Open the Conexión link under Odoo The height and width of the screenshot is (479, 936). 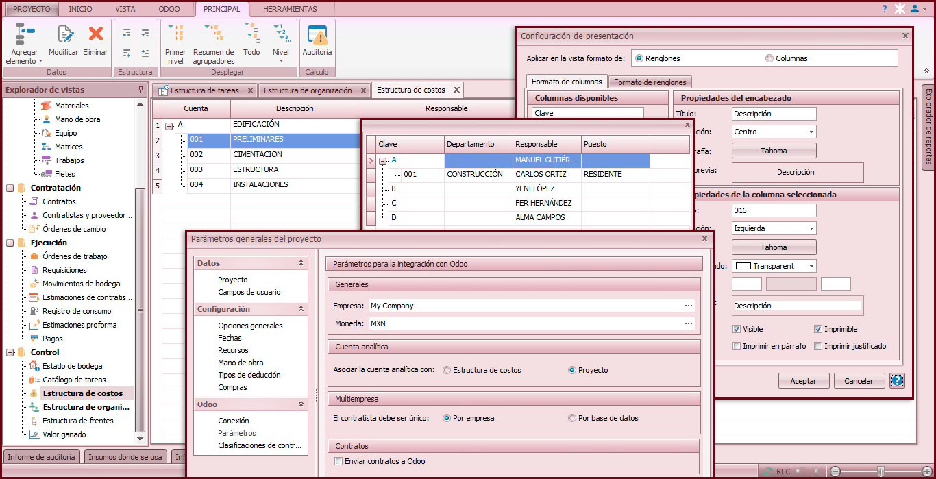[x=234, y=421]
